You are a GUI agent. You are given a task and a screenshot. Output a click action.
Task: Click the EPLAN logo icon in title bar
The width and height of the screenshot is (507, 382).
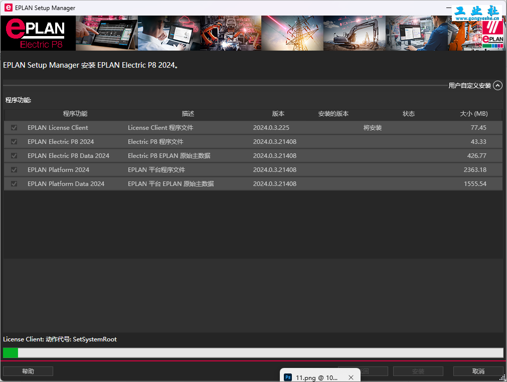(8, 8)
